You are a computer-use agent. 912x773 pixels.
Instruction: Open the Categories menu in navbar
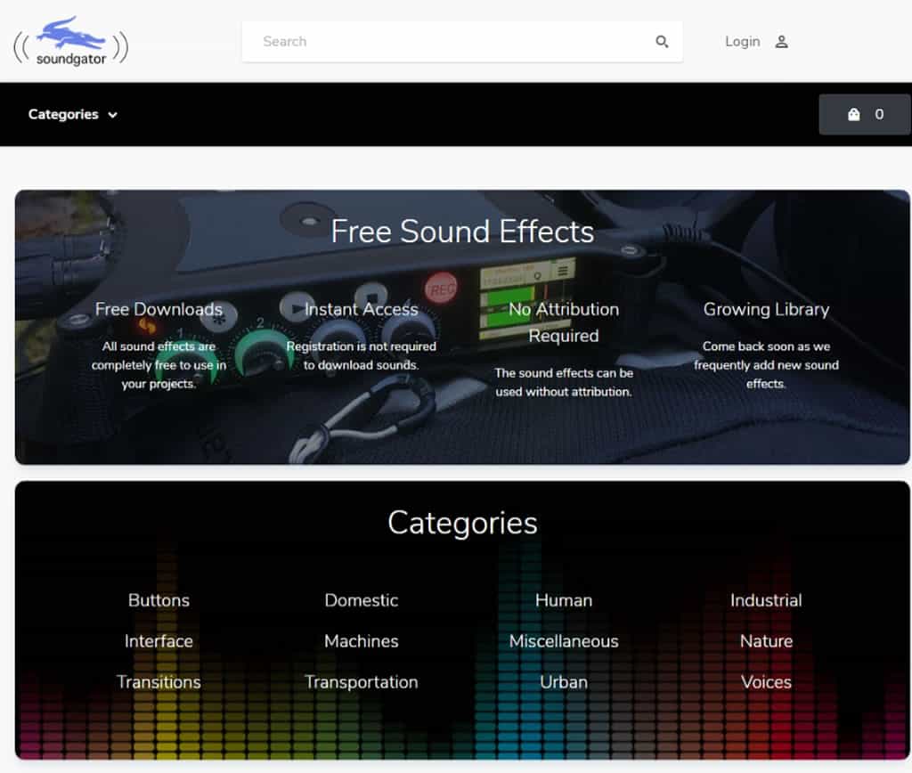[x=63, y=114]
